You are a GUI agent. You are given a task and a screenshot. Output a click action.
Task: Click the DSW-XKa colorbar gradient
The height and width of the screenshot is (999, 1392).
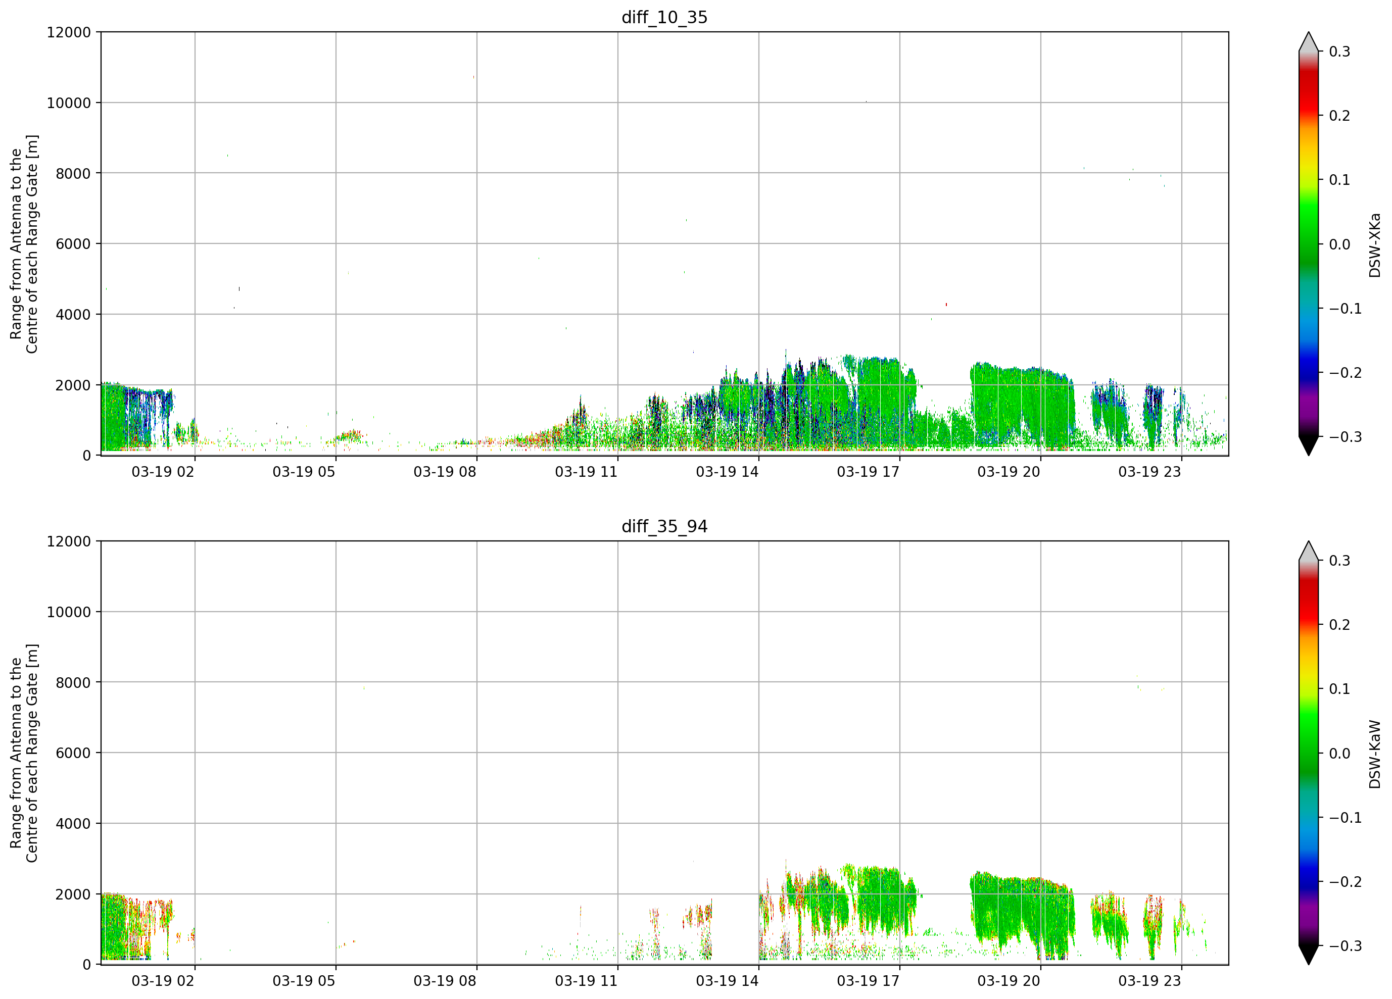click(1309, 243)
